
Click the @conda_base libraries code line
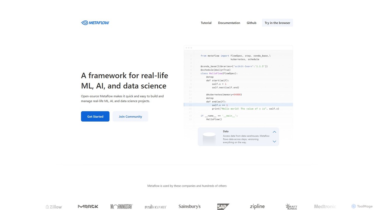(x=234, y=66)
